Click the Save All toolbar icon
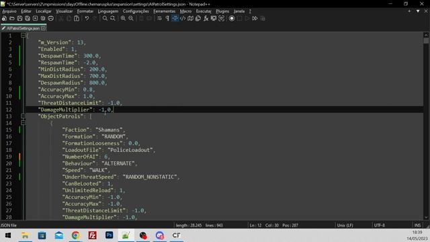The image size is (430, 242). [x=28, y=18]
